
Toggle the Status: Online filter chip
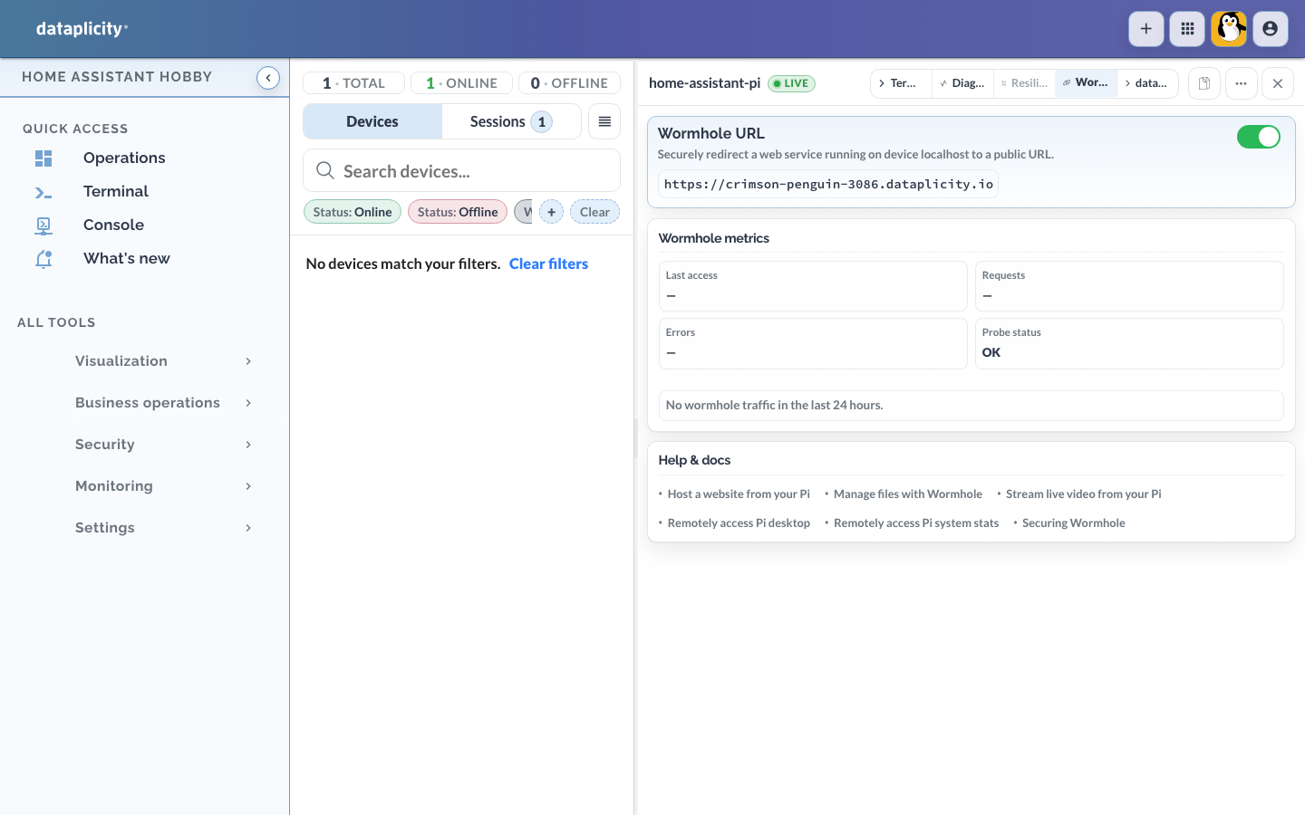[353, 212]
